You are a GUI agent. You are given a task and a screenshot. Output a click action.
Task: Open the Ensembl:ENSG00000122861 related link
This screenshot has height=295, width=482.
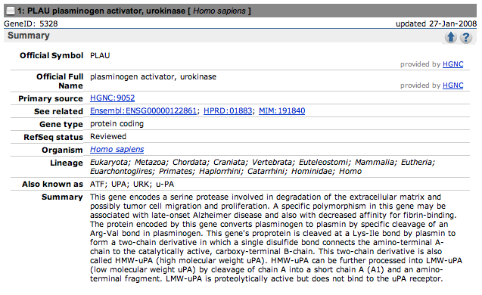point(143,111)
